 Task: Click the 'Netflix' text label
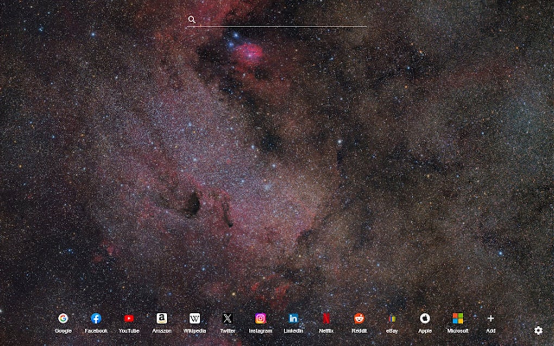(326, 331)
